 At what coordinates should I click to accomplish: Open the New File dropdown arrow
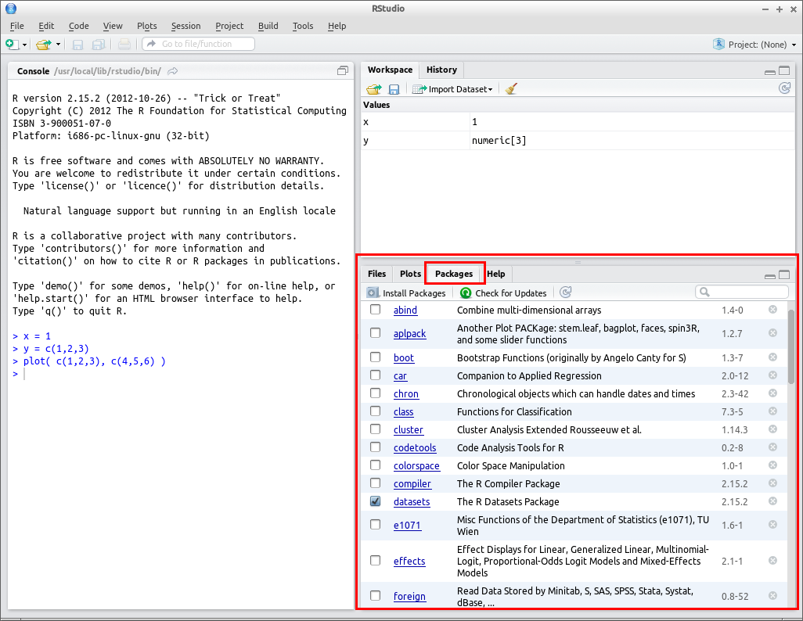24,45
